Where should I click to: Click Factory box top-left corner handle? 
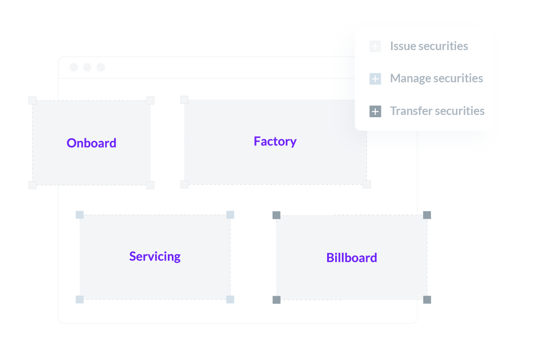[x=184, y=99]
